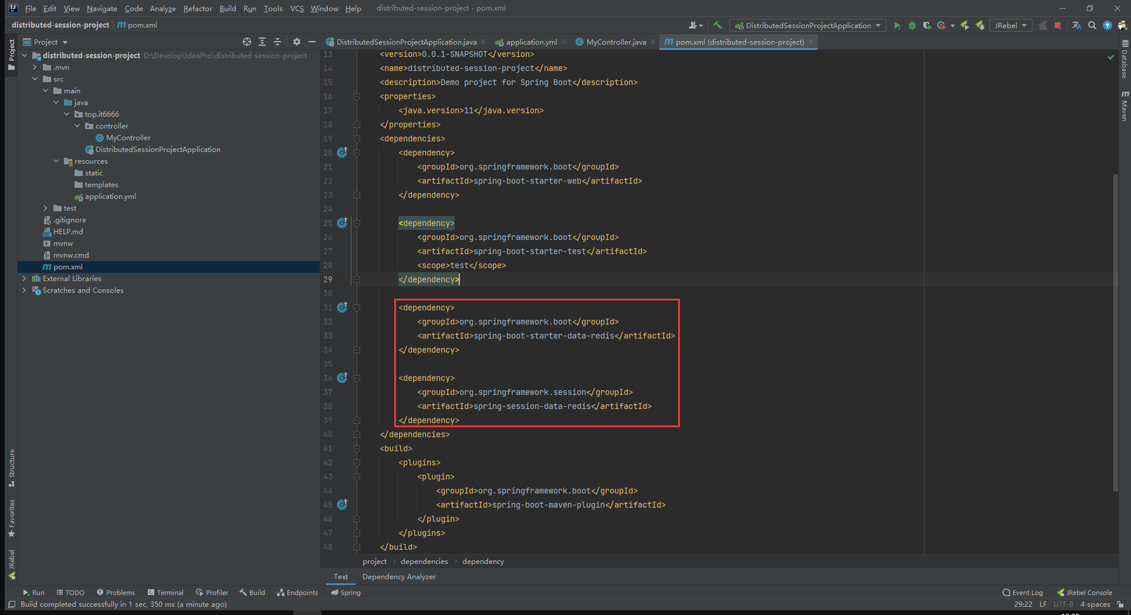Screen dimensions: 1131x615
Task: Open the JRebel dropdown in toolbar
Action: pyautogui.click(x=1011, y=25)
